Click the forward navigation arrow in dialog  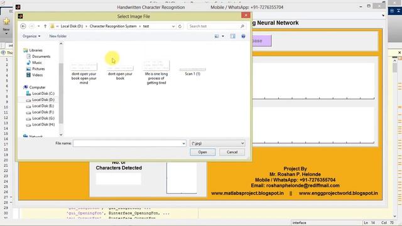pos(31,26)
